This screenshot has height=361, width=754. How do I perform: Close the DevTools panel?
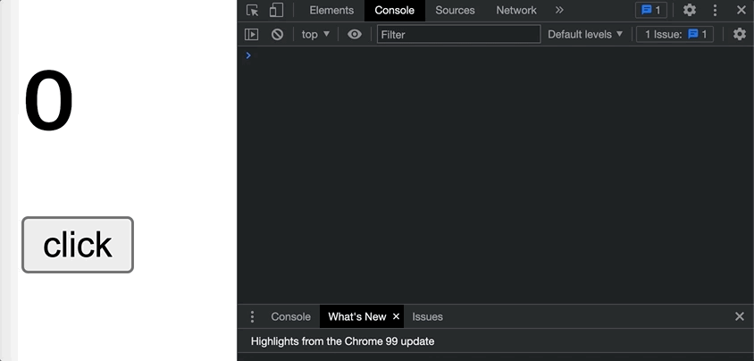point(741,10)
